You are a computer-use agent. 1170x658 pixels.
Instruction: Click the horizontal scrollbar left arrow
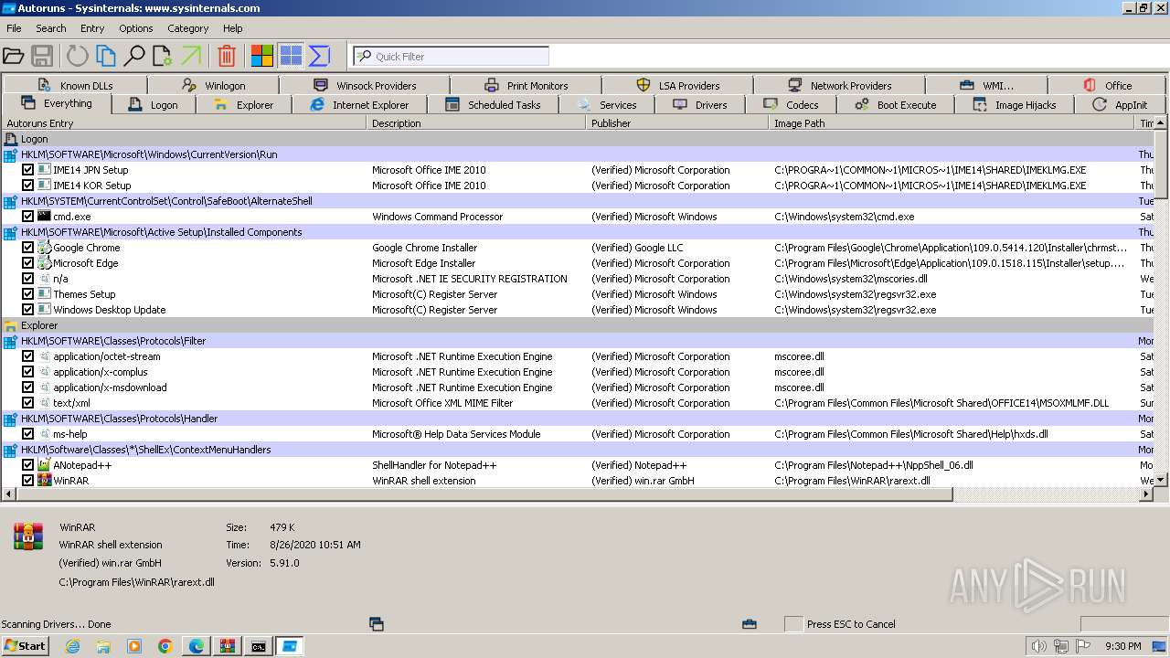click(8, 494)
